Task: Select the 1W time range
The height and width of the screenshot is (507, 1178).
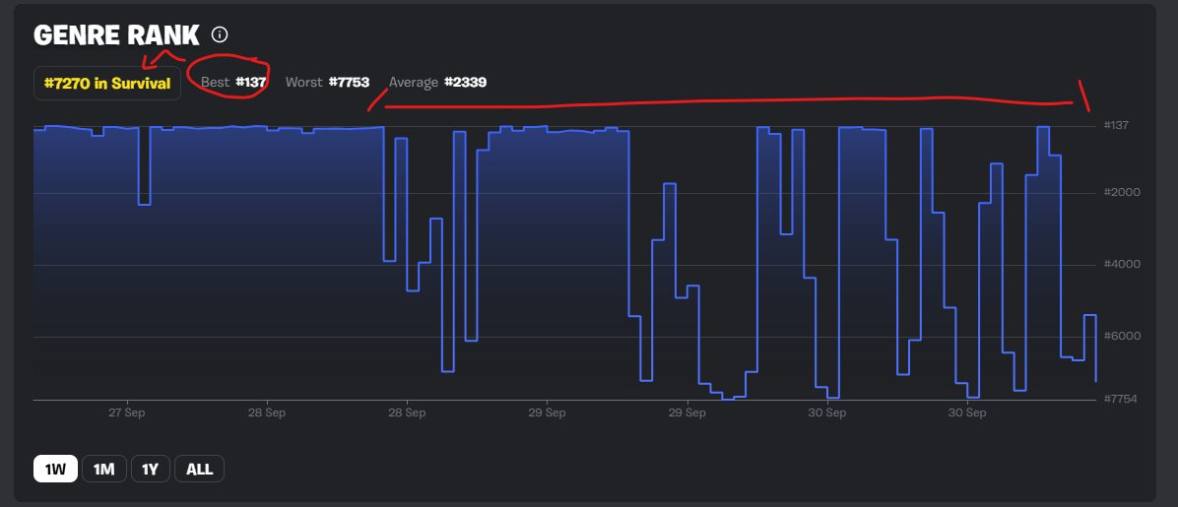Action: click(x=55, y=470)
